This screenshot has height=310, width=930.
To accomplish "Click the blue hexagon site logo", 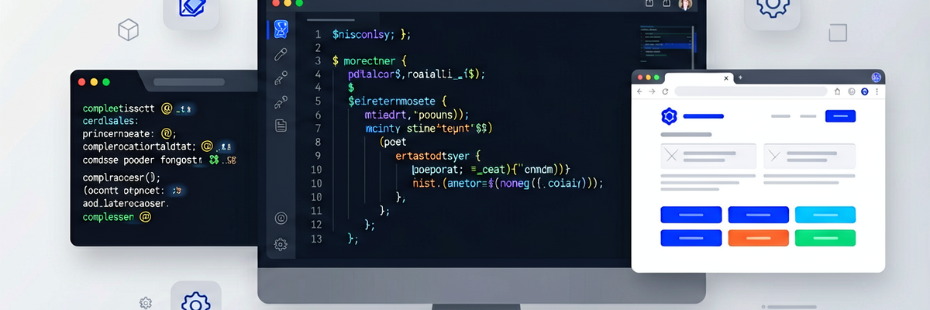I will 669,117.
